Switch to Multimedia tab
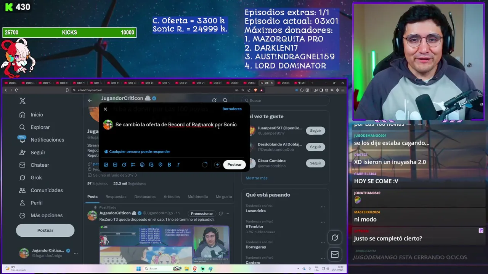 [197, 197]
